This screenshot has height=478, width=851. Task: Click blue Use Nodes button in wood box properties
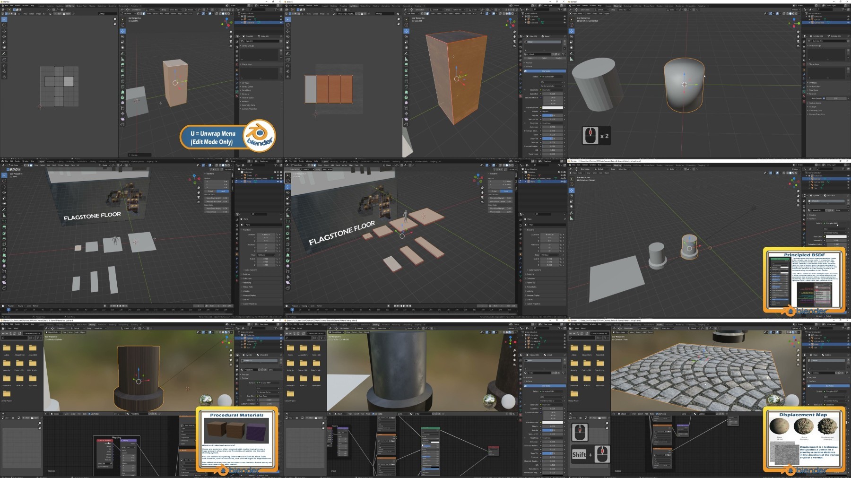pos(546,71)
